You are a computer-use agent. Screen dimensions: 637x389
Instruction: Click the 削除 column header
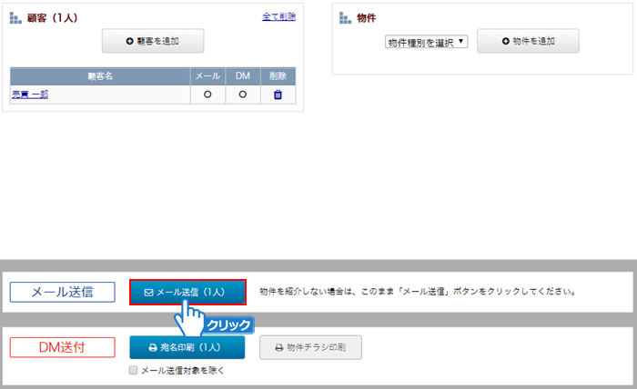coord(278,76)
